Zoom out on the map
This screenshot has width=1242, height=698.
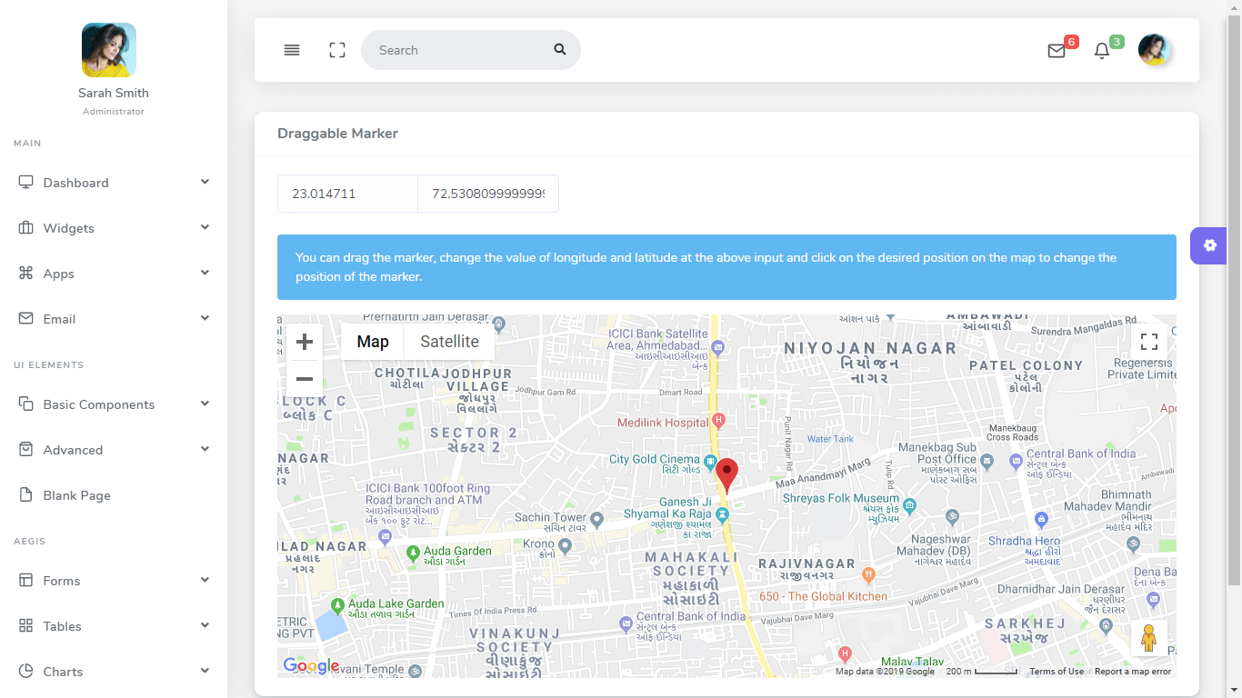305,379
